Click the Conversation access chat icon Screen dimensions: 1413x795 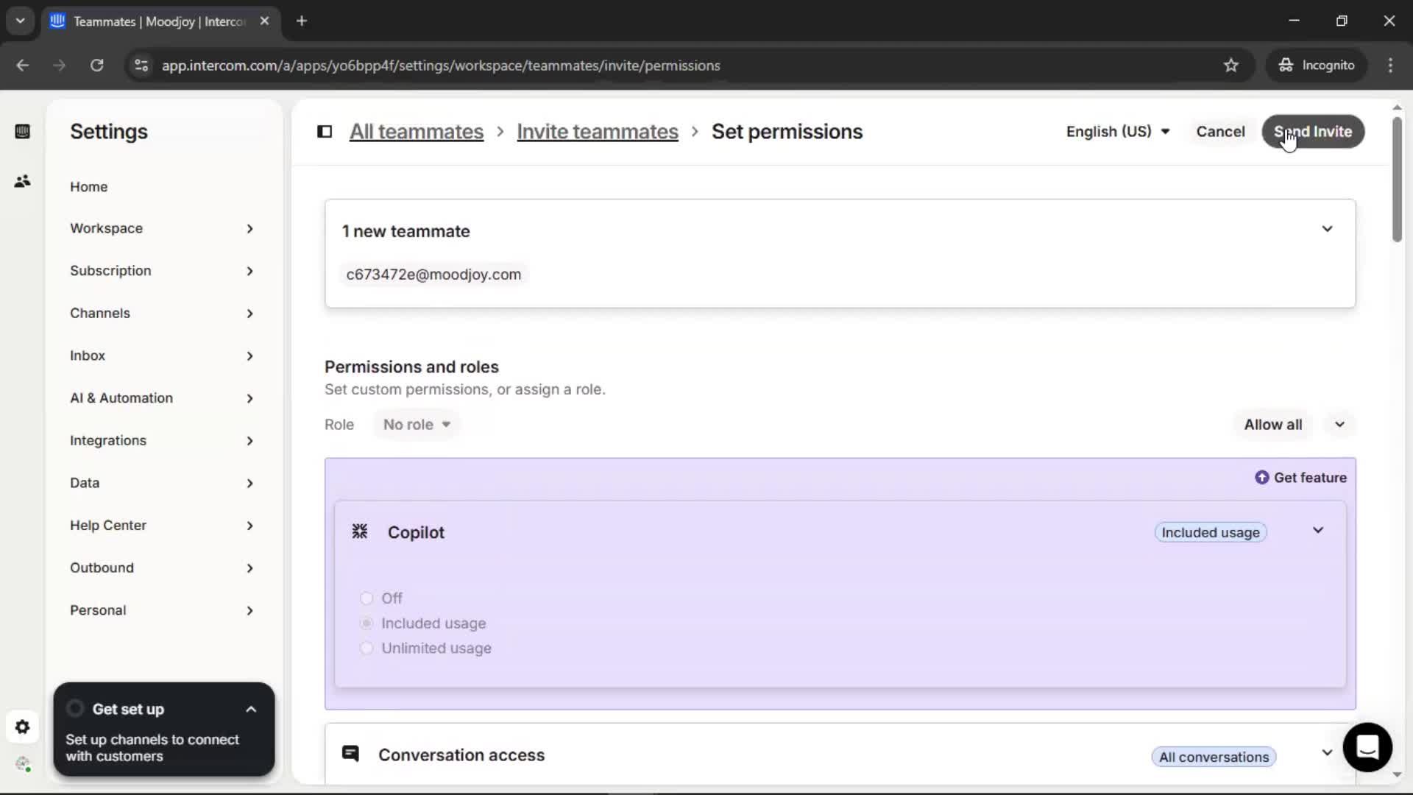click(x=350, y=754)
